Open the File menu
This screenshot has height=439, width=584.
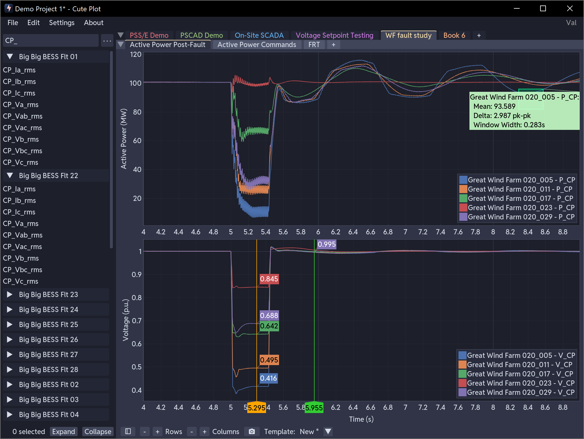(x=13, y=23)
